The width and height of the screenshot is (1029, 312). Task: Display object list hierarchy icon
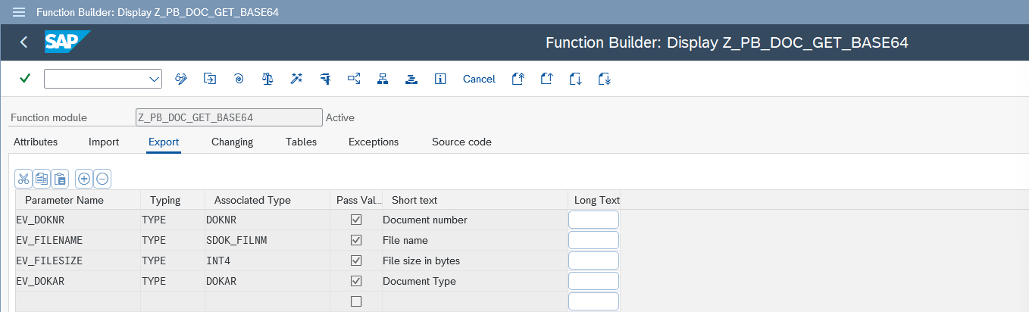pos(383,79)
